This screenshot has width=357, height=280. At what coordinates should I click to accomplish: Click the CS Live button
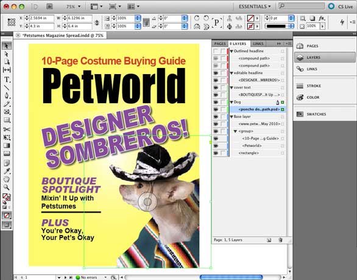point(341,7)
